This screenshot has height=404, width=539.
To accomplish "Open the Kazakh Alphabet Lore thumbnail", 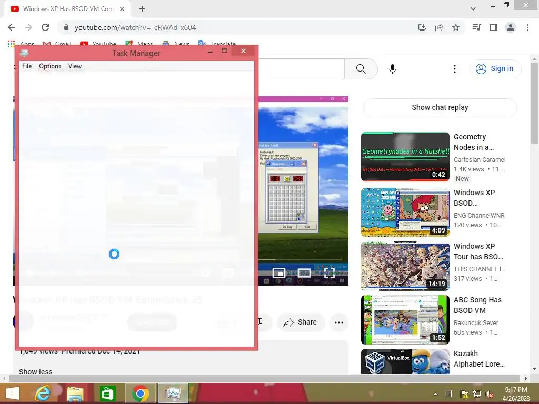I will 405,361.
